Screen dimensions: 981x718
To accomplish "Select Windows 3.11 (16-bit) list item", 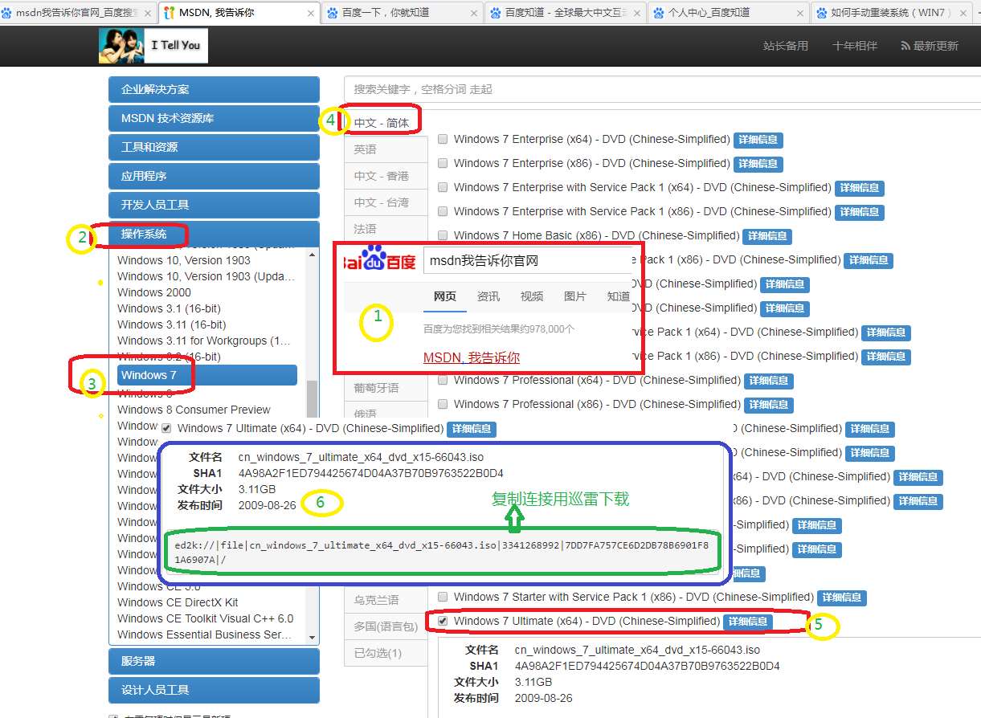I will click(172, 324).
